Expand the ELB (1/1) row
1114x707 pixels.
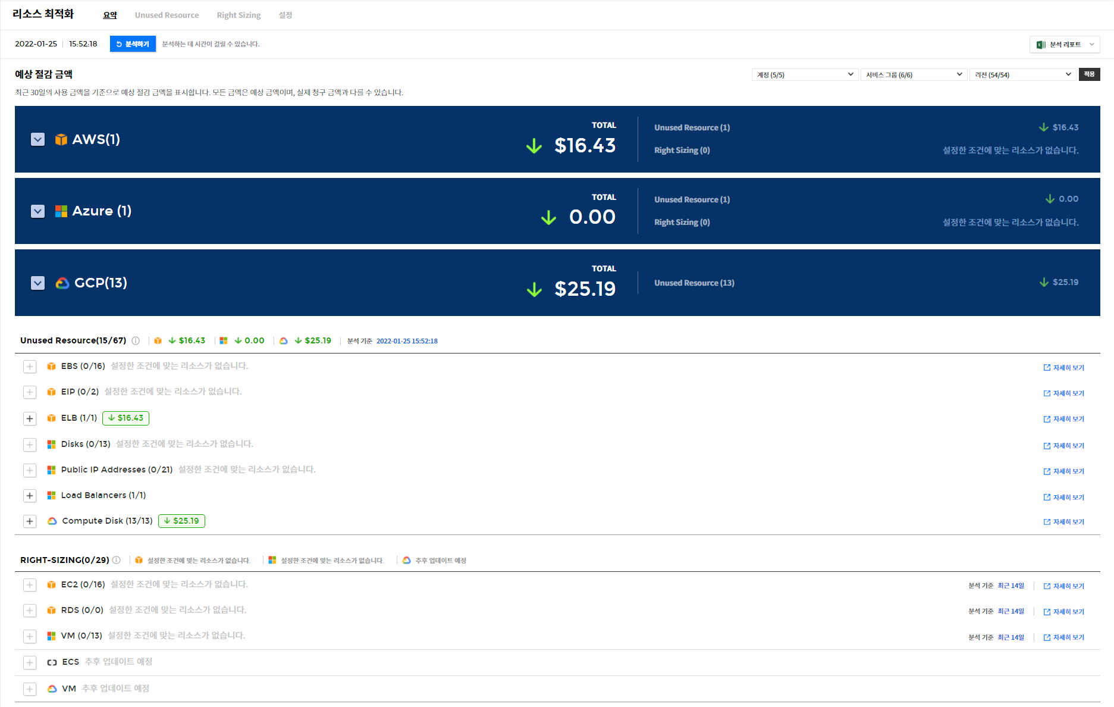30,418
